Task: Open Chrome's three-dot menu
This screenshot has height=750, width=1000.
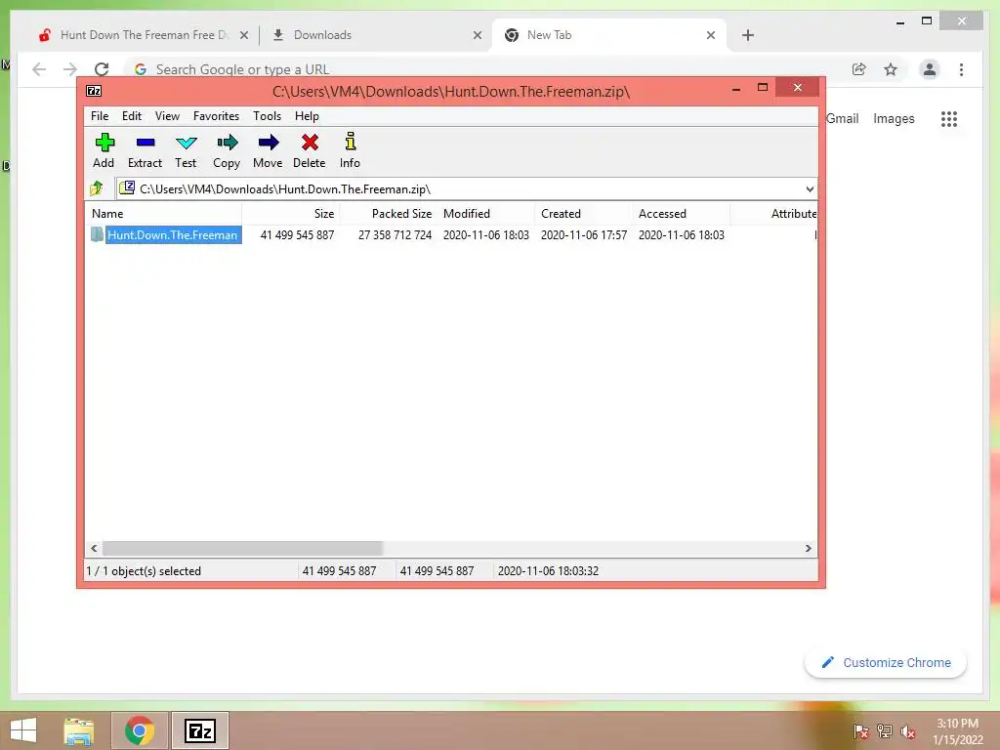Action: point(961,69)
